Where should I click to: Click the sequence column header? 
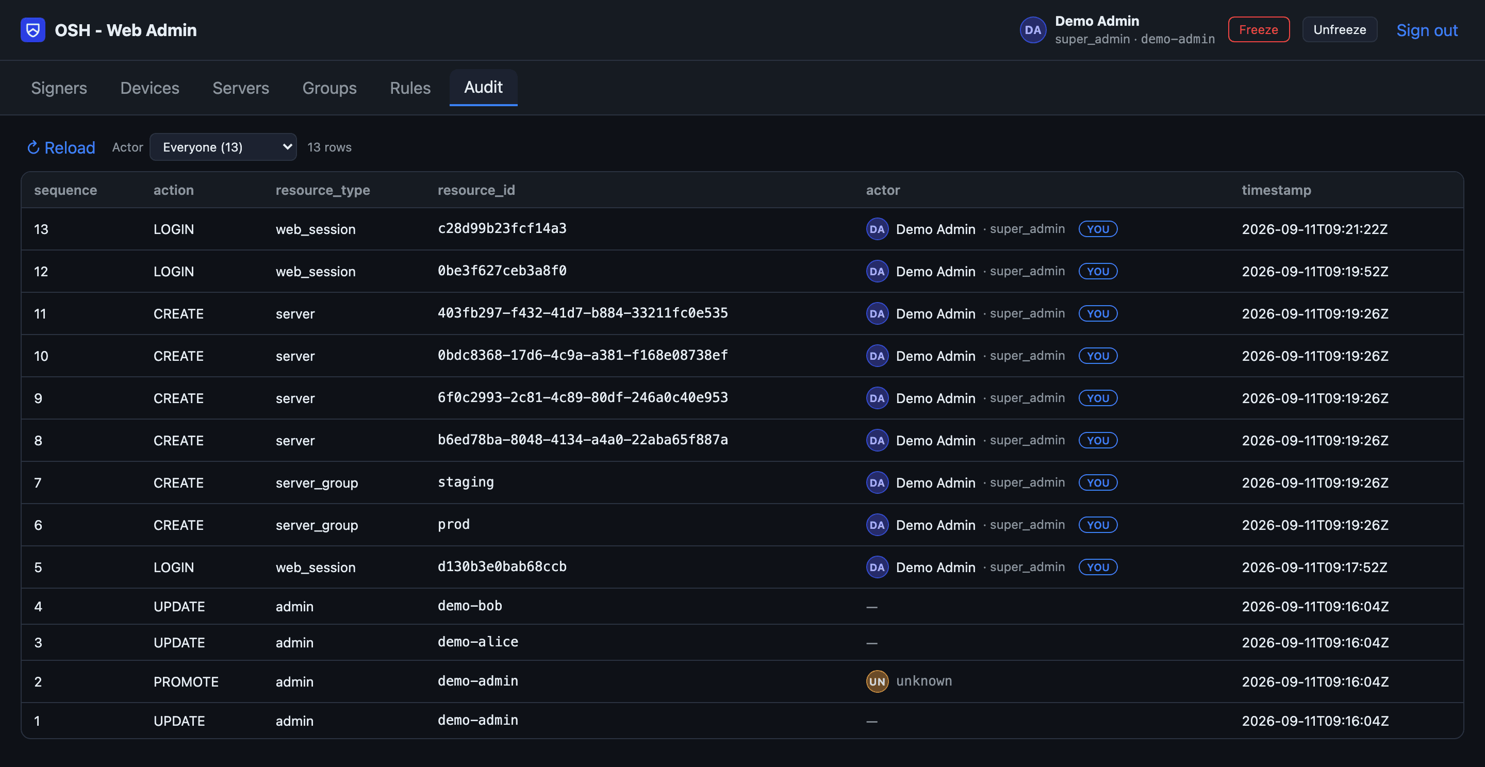[65, 190]
